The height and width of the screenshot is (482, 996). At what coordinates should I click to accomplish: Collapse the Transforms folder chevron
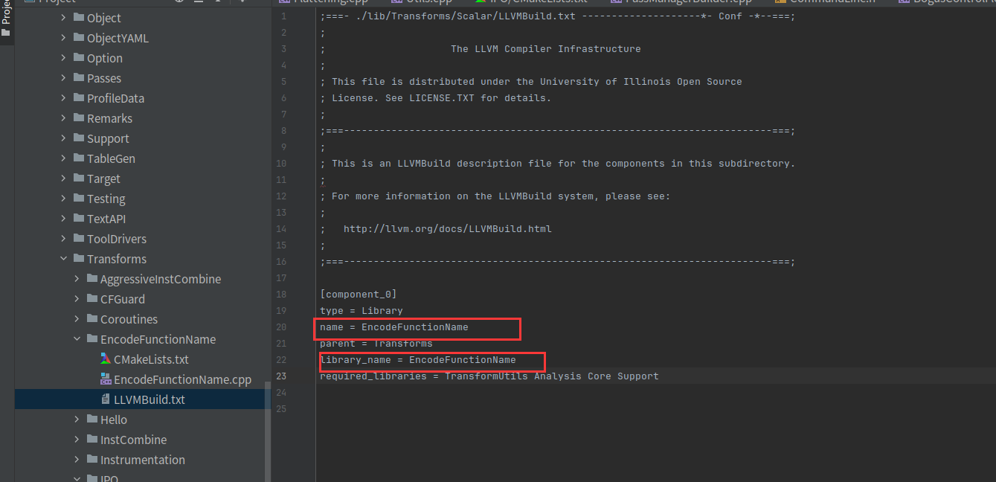point(63,259)
